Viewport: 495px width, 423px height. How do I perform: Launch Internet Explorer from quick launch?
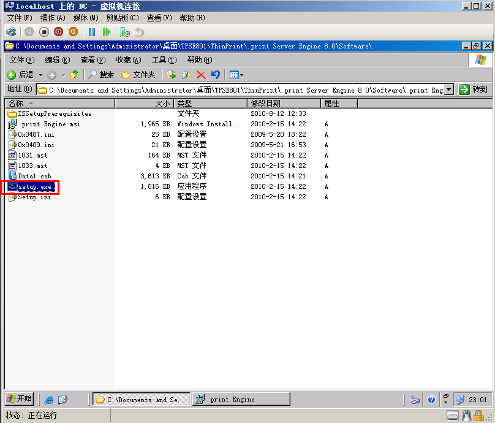pyautogui.click(x=48, y=400)
